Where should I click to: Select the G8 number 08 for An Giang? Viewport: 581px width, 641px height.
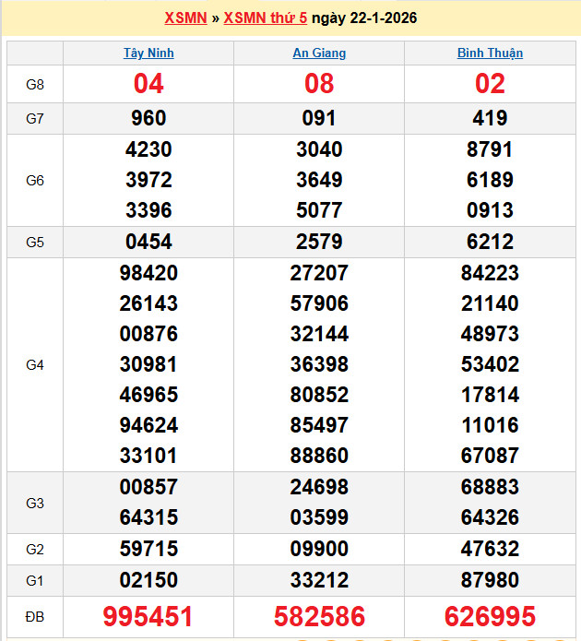pyautogui.click(x=319, y=84)
